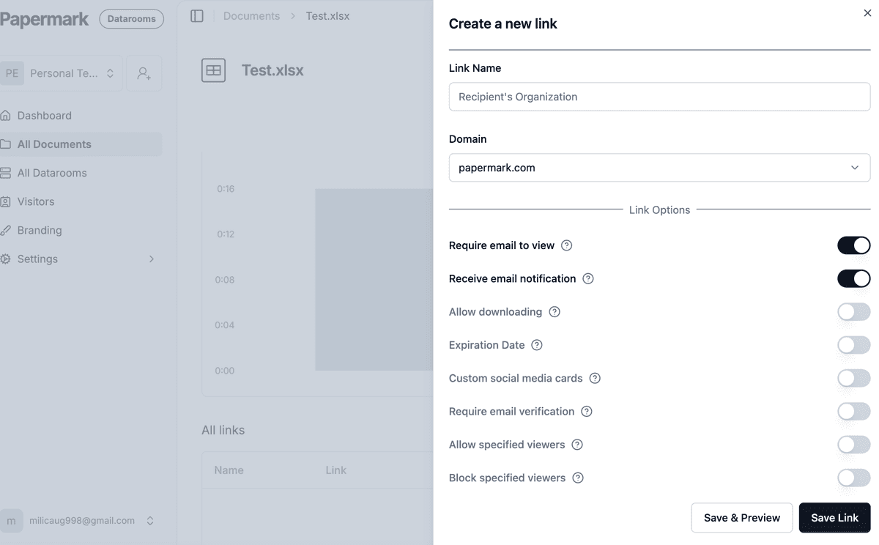Collapse the sidebar using the panel icon
This screenshot has width=879, height=545.
click(x=196, y=15)
